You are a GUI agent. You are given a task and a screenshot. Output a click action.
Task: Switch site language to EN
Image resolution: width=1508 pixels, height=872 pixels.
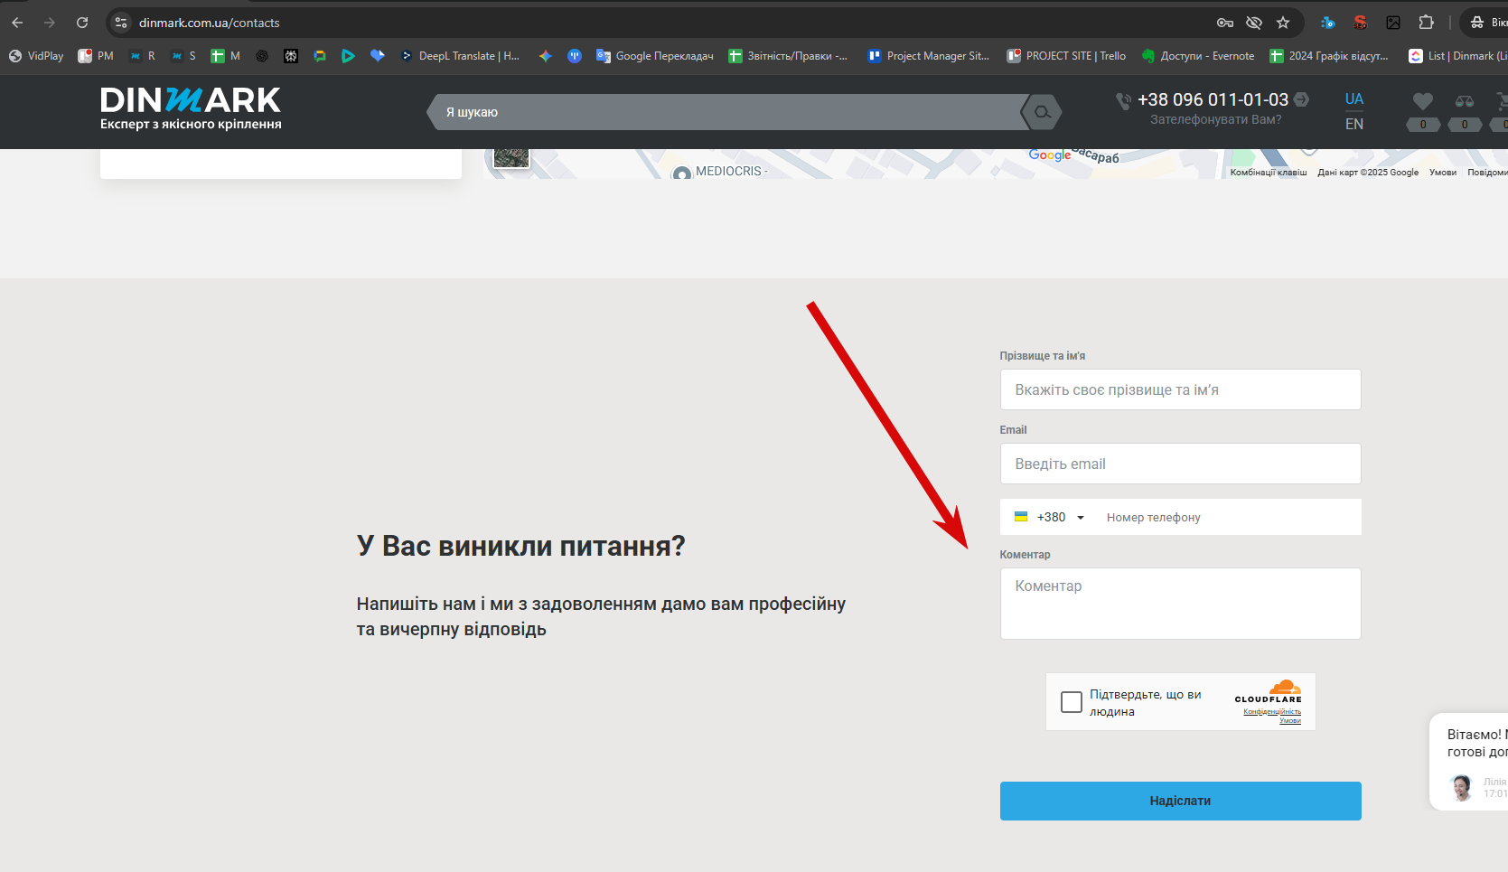[x=1353, y=124]
